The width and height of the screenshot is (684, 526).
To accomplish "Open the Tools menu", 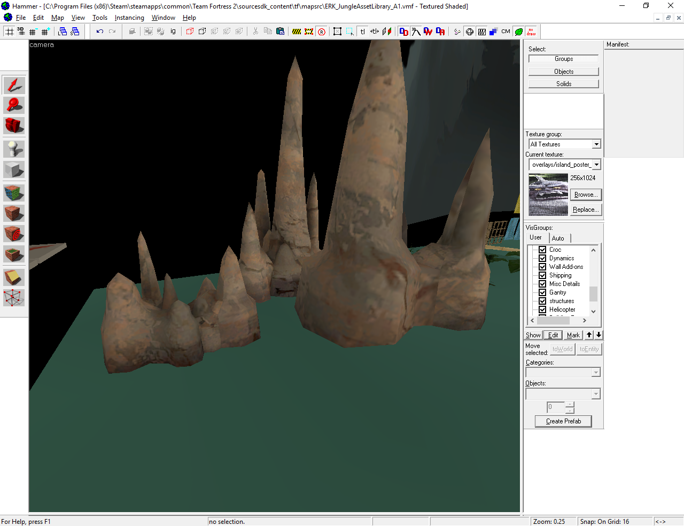I will point(100,18).
